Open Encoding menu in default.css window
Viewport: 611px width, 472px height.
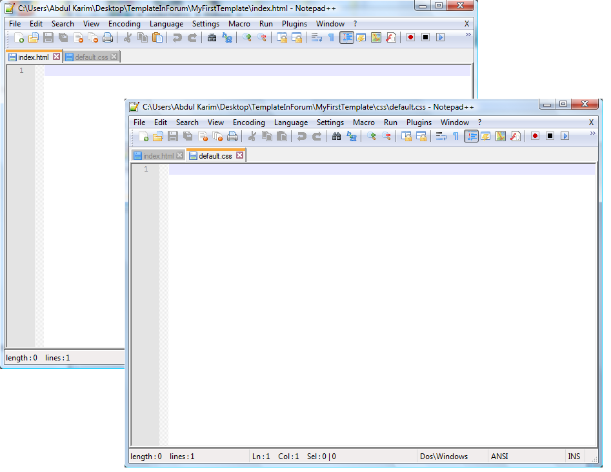[248, 123]
